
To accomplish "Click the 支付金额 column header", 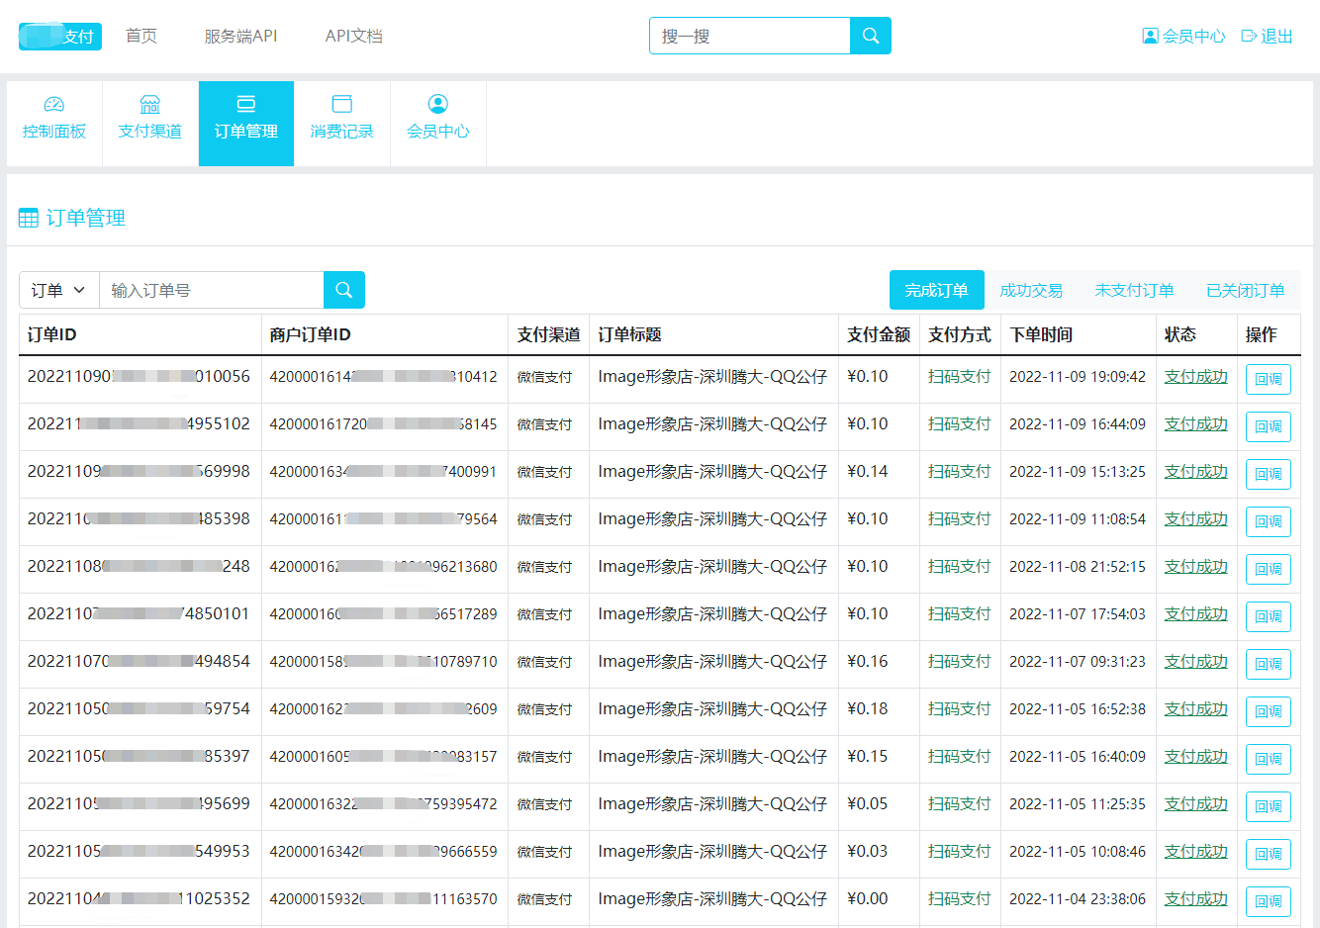I will [879, 334].
